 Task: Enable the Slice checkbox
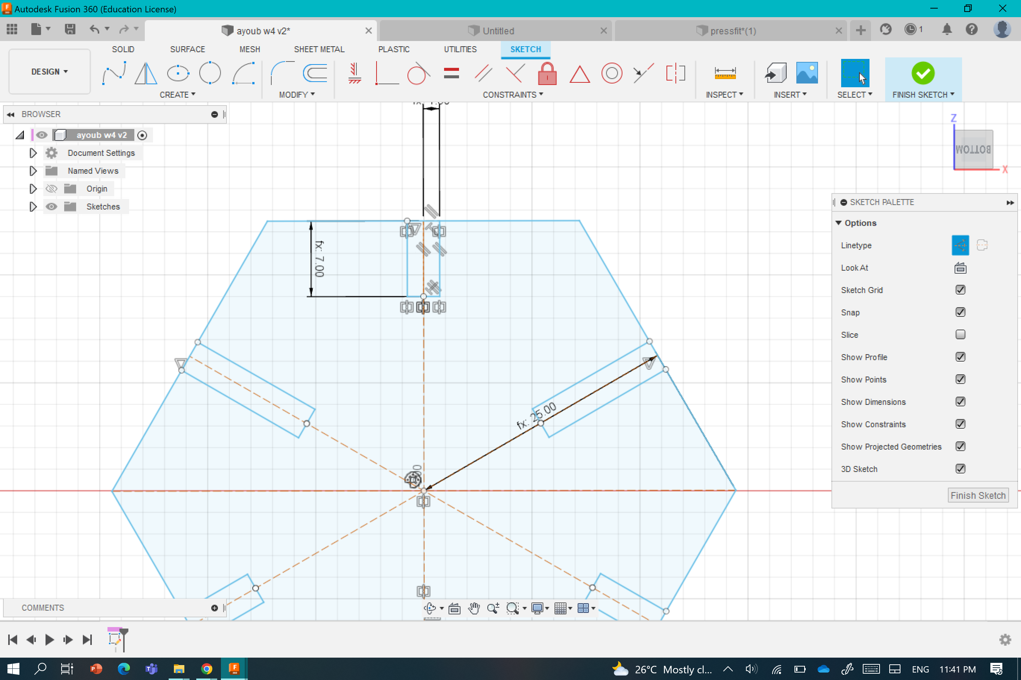pos(960,335)
